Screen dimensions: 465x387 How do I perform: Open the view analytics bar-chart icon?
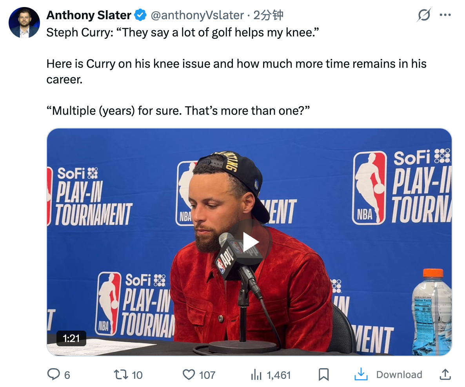click(x=256, y=375)
